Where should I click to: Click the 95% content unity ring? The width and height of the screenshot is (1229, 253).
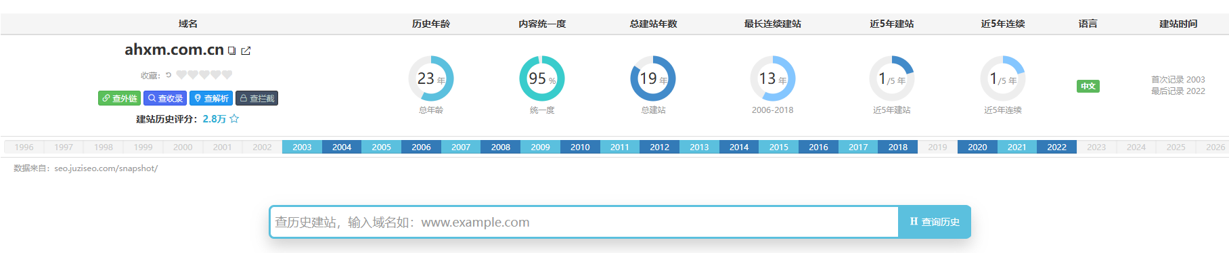[542, 78]
